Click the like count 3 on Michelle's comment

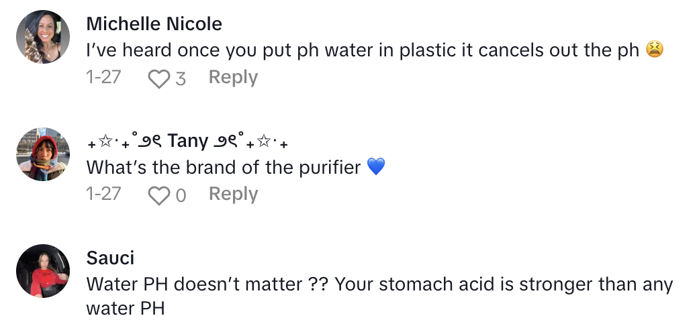pos(181,78)
